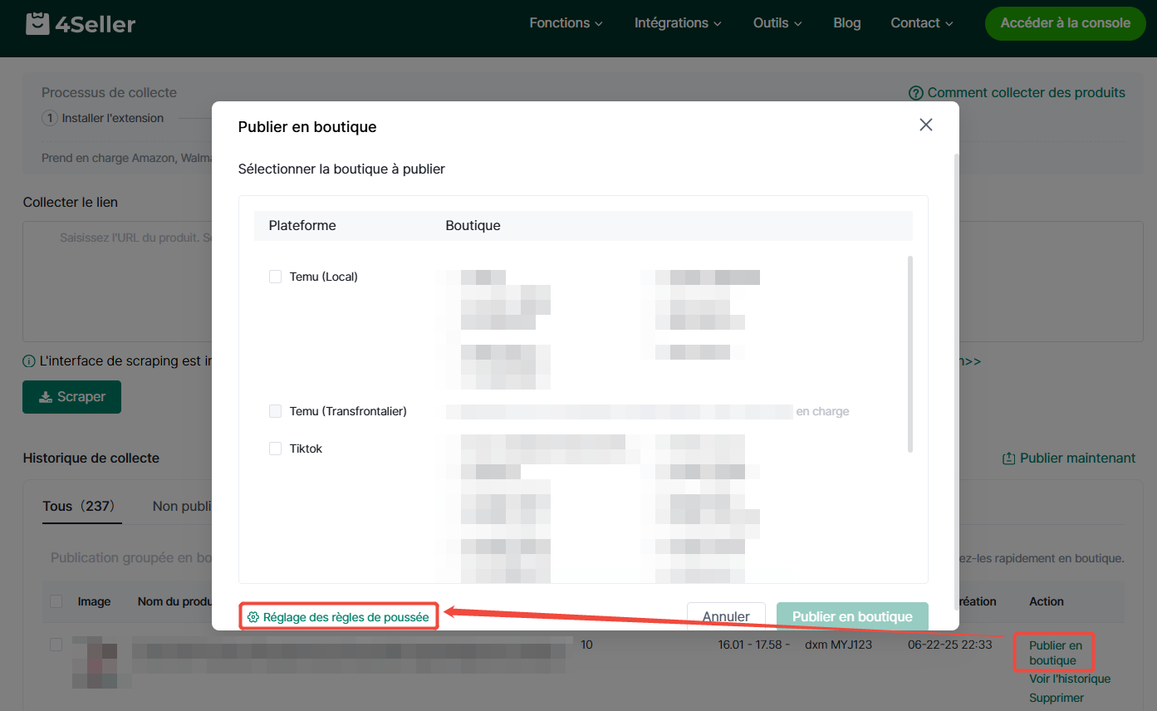Expand the Intégrations menu
1157x711 pixels.
678,23
